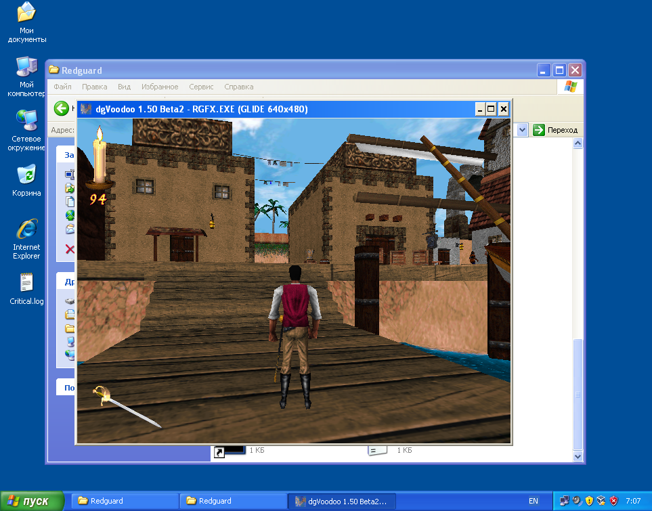652x511 pixels.
Task: Select the Internet Explorer desktop icon
Action: tap(26, 239)
